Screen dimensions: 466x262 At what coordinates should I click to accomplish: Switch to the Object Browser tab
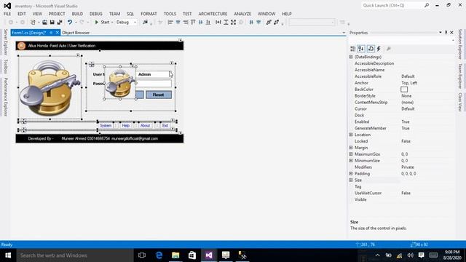pos(76,33)
